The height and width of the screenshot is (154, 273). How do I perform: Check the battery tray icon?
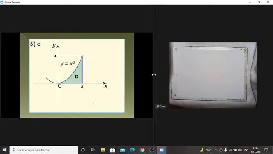pyautogui.click(x=235, y=150)
